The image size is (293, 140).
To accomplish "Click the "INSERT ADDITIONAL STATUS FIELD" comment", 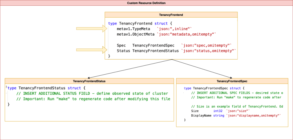I will (x=92, y=94).
